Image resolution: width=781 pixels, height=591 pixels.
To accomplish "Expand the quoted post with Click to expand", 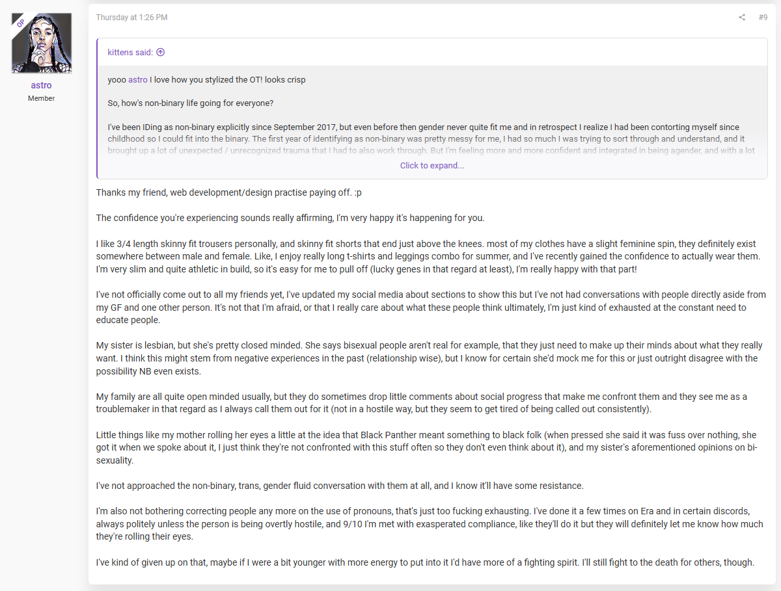I will 432,166.
